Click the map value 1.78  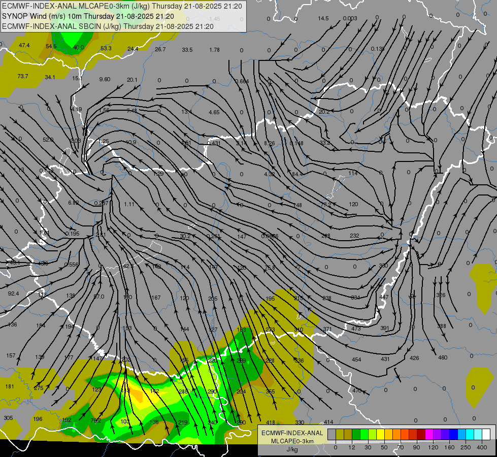click(215, 50)
